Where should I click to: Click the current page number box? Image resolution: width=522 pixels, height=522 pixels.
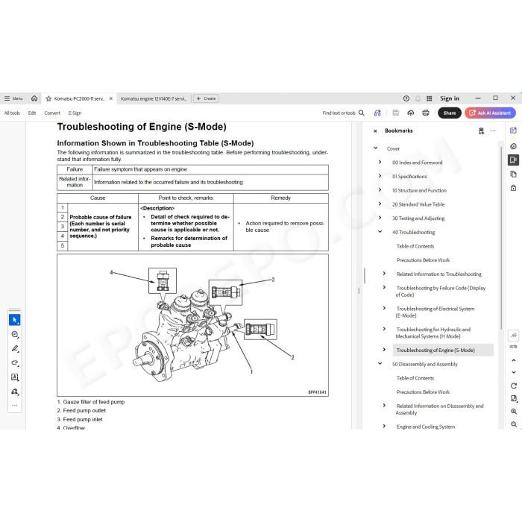(513, 336)
